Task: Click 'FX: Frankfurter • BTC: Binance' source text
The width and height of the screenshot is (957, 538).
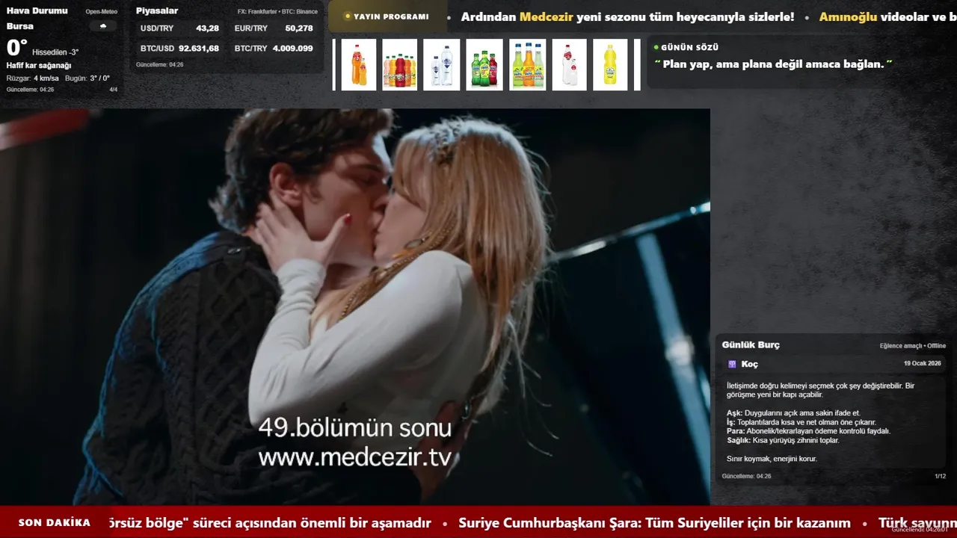Action: click(x=277, y=12)
